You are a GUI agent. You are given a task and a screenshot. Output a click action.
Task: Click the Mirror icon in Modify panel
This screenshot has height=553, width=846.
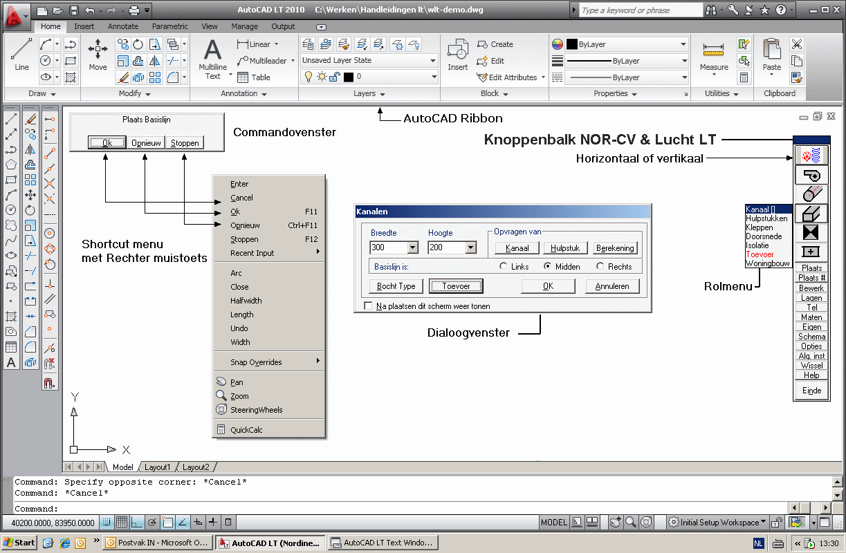point(154,61)
